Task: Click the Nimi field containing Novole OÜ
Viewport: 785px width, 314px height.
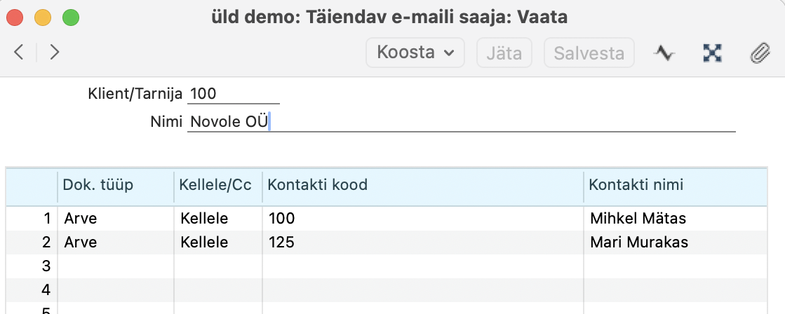Action: pyautogui.click(x=460, y=122)
